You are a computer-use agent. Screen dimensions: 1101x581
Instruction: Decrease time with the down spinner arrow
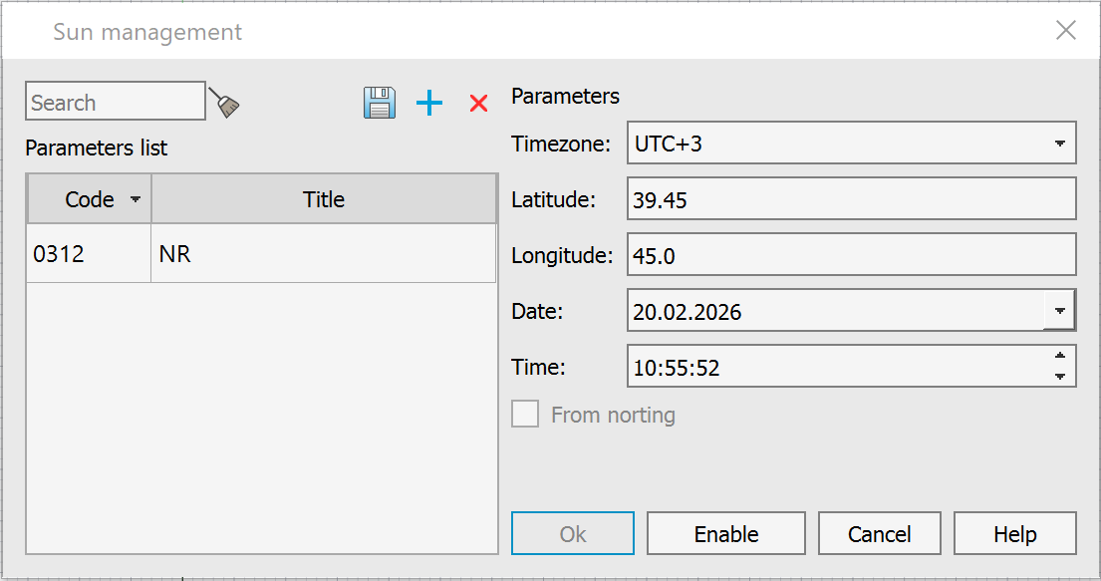pyautogui.click(x=1059, y=376)
